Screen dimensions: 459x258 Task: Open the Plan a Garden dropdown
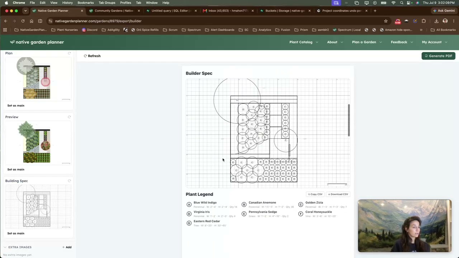point(367,42)
